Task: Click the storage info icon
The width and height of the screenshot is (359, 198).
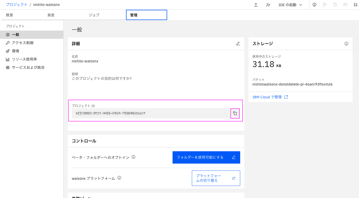Action: 346,44
